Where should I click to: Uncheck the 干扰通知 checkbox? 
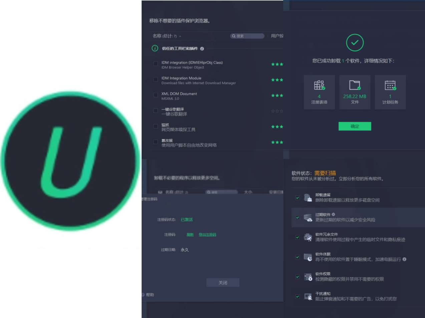297,296
